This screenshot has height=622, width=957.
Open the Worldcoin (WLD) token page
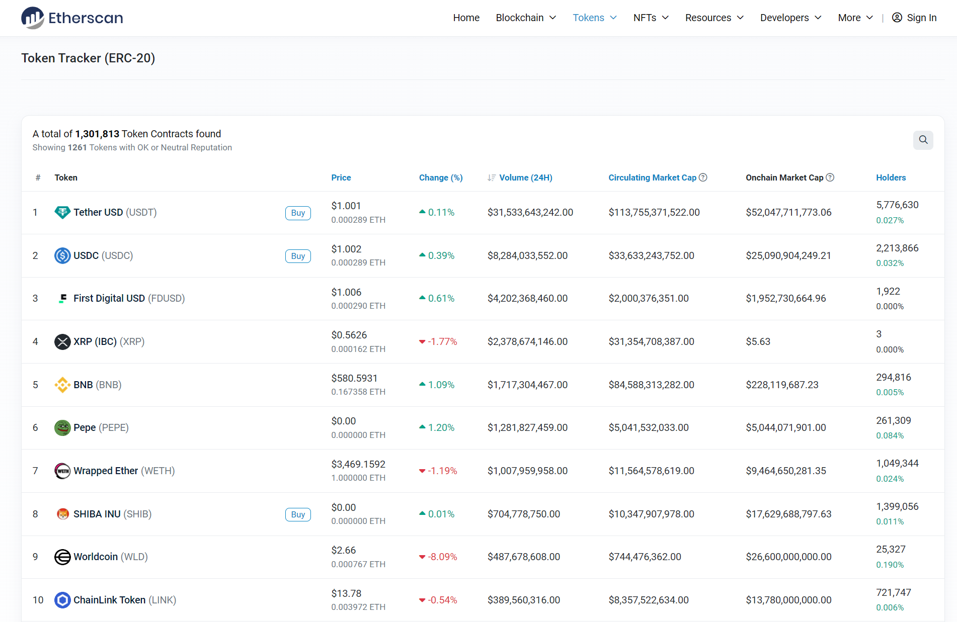[x=111, y=557]
